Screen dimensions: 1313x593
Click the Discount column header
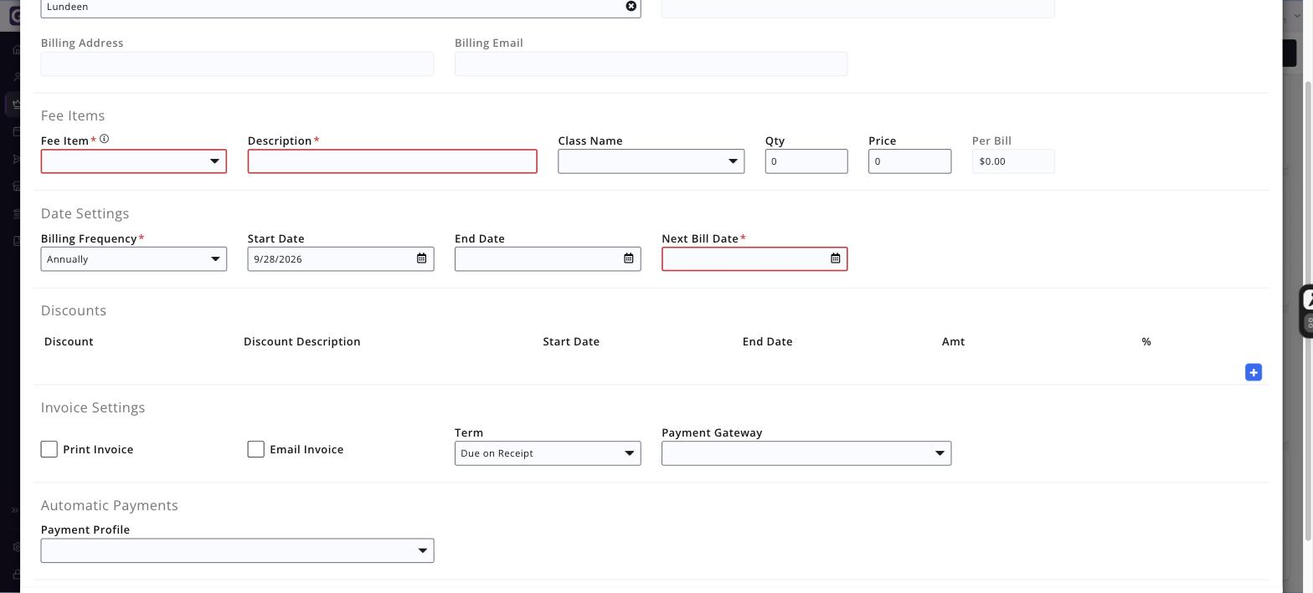(69, 341)
